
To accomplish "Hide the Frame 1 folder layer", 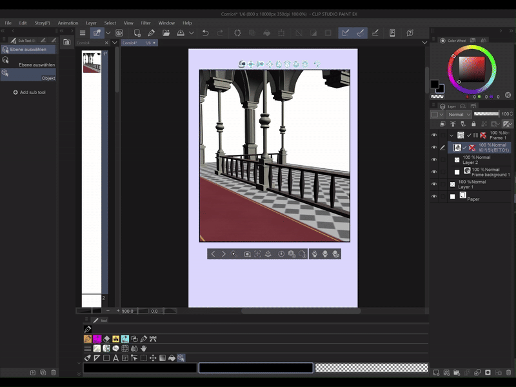I will pos(434,135).
